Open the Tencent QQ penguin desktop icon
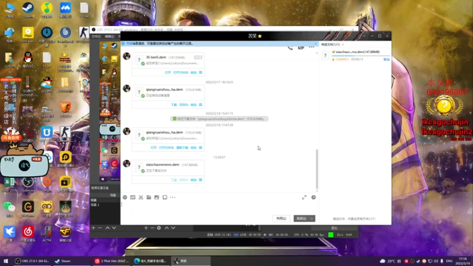The height and width of the screenshot is (266, 473). (28, 60)
